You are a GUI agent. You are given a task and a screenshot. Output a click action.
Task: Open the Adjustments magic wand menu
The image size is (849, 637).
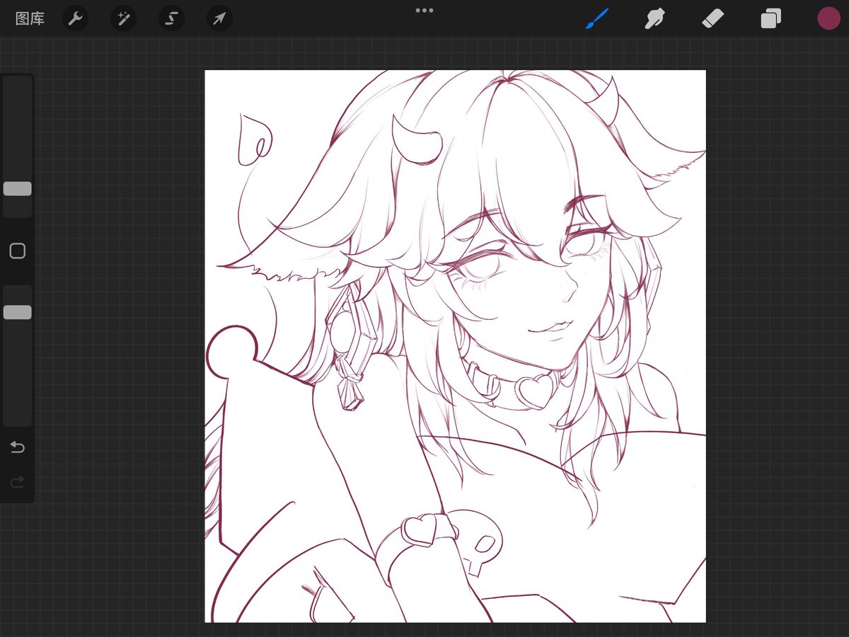tap(123, 18)
